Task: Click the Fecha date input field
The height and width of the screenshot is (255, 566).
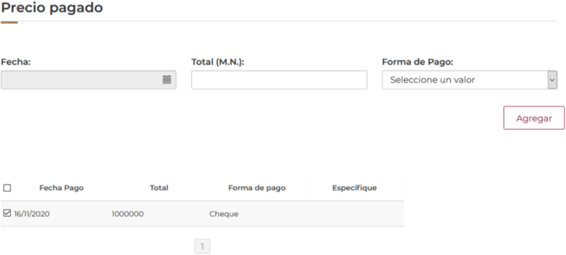Action: [x=88, y=80]
